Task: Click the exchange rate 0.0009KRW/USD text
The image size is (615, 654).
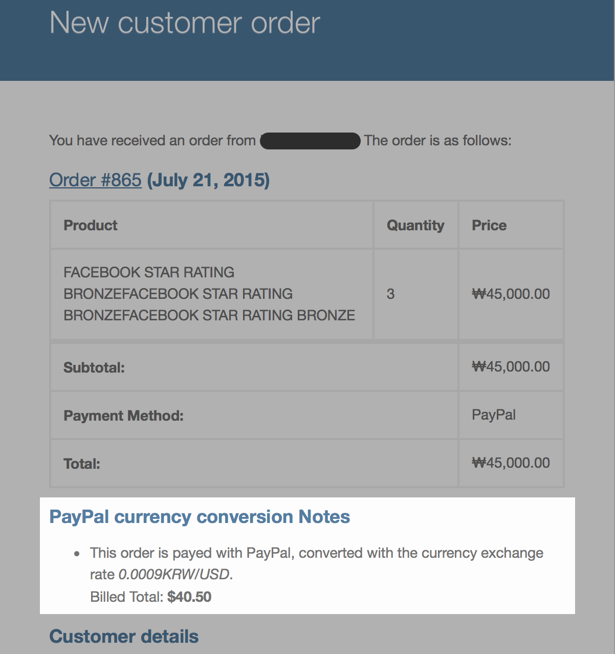Action: click(174, 575)
